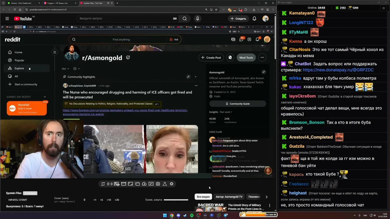
Task: Go back with Chrome's back arrow
Action: (4, 9)
